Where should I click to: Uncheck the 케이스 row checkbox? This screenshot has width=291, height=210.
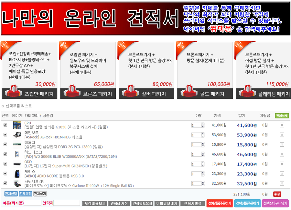pos(5,174)
